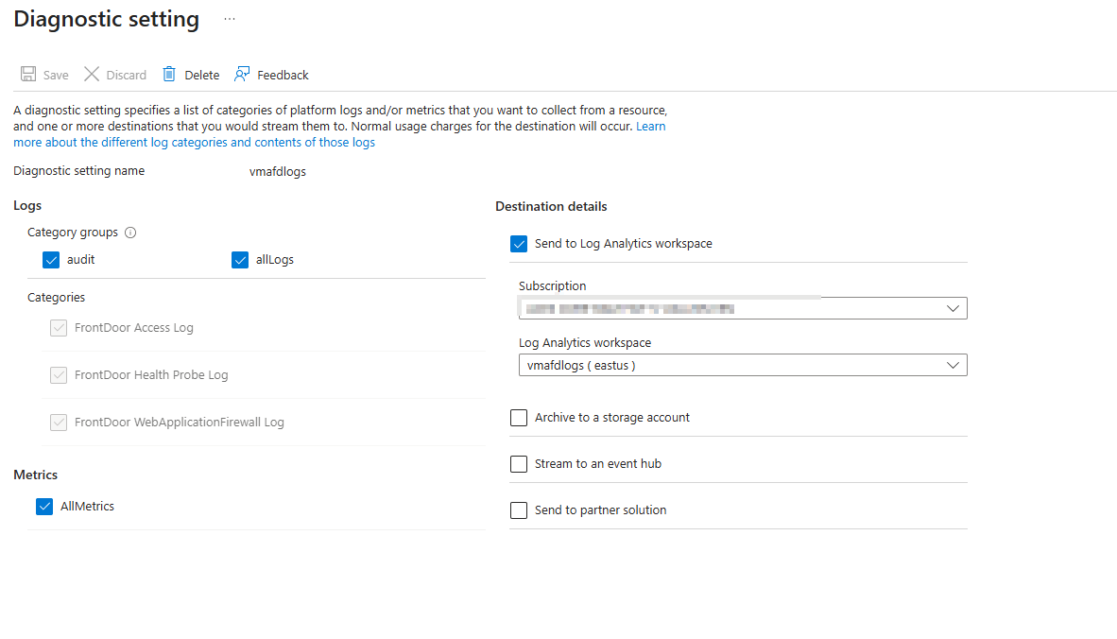This screenshot has height=639, width=1117.
Task: Click the Delete trash can icon
Action: tap(169, 75)
